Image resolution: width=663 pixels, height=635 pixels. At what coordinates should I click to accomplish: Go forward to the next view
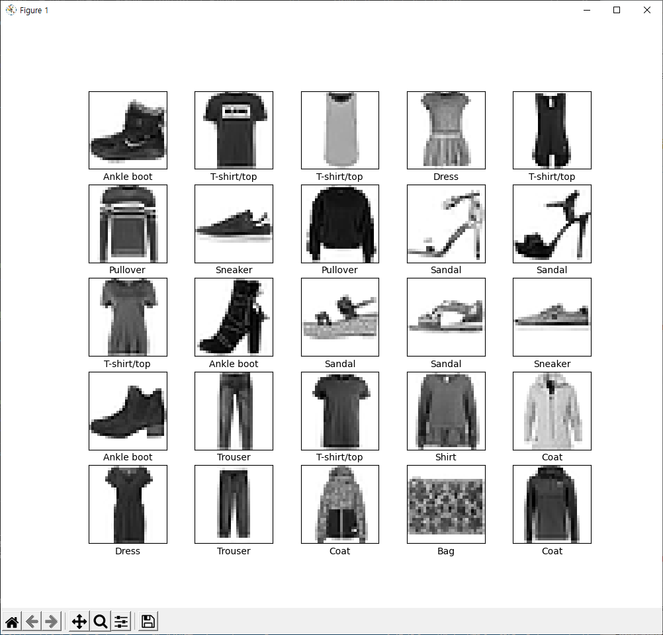click(x=52, y=622)
